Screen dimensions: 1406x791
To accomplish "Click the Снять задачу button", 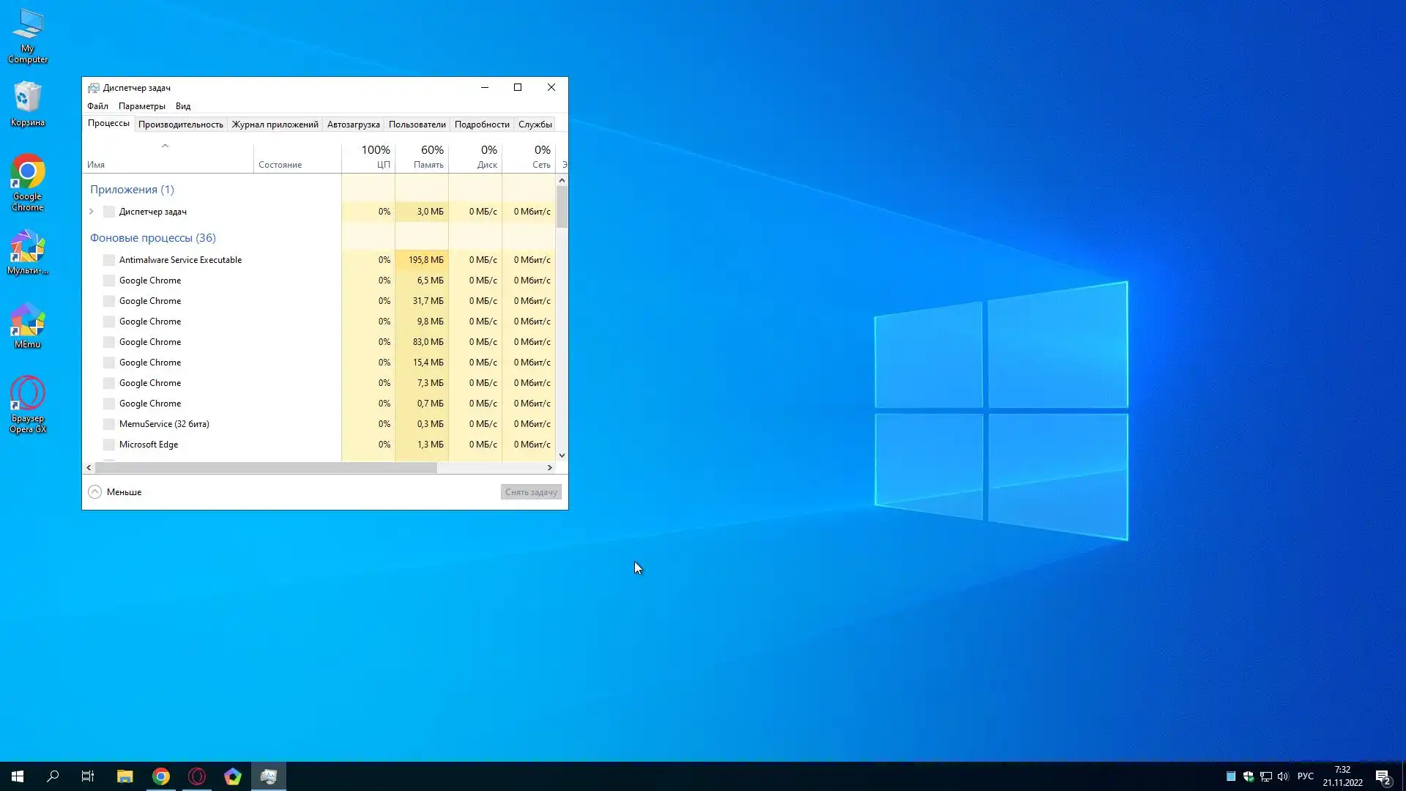I will (531, 492).
